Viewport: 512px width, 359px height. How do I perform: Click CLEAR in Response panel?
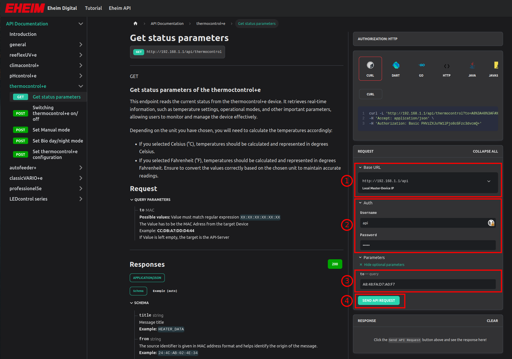pos(492,321)
